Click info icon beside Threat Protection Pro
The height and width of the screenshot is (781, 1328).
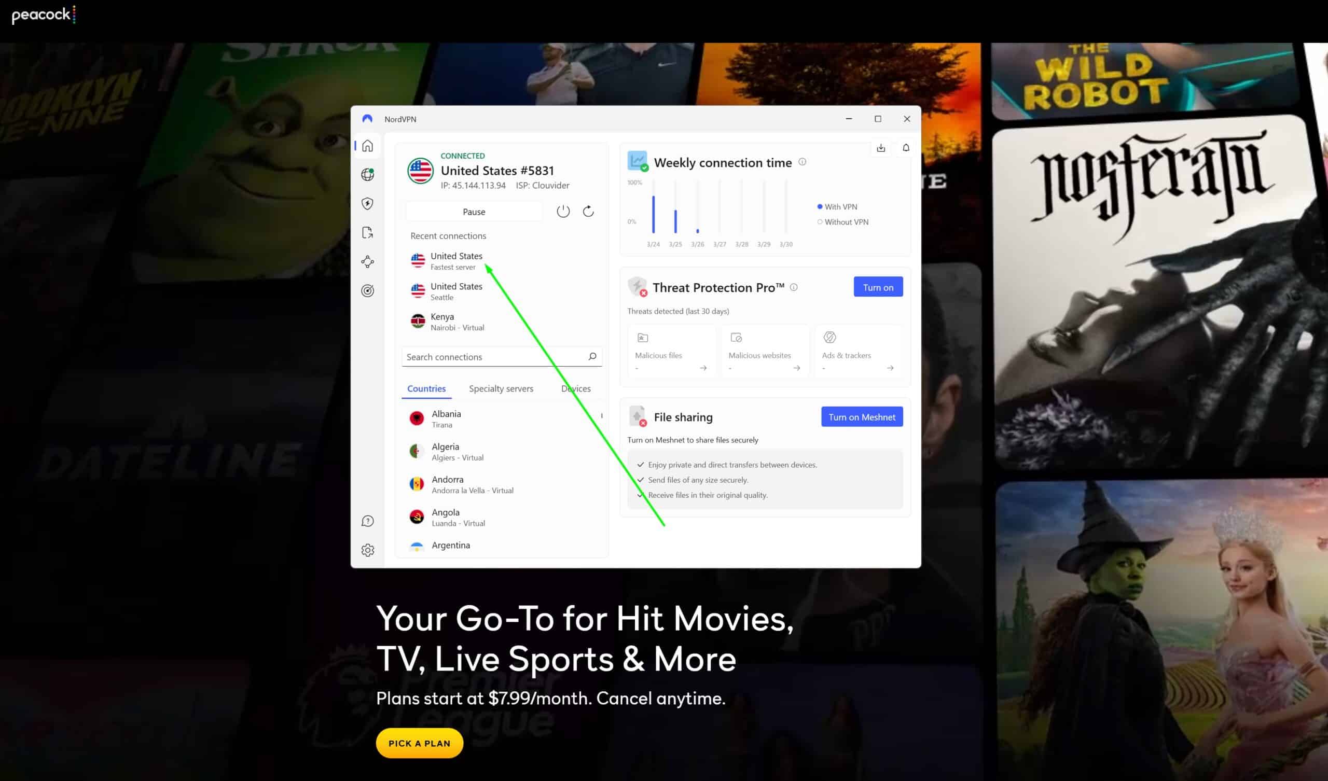794,287
